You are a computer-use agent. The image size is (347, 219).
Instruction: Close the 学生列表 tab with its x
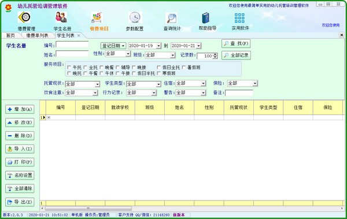tap(79, 35)
